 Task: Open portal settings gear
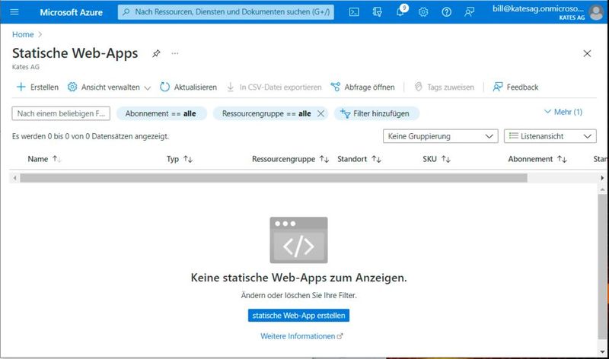[x=423, y=12]
